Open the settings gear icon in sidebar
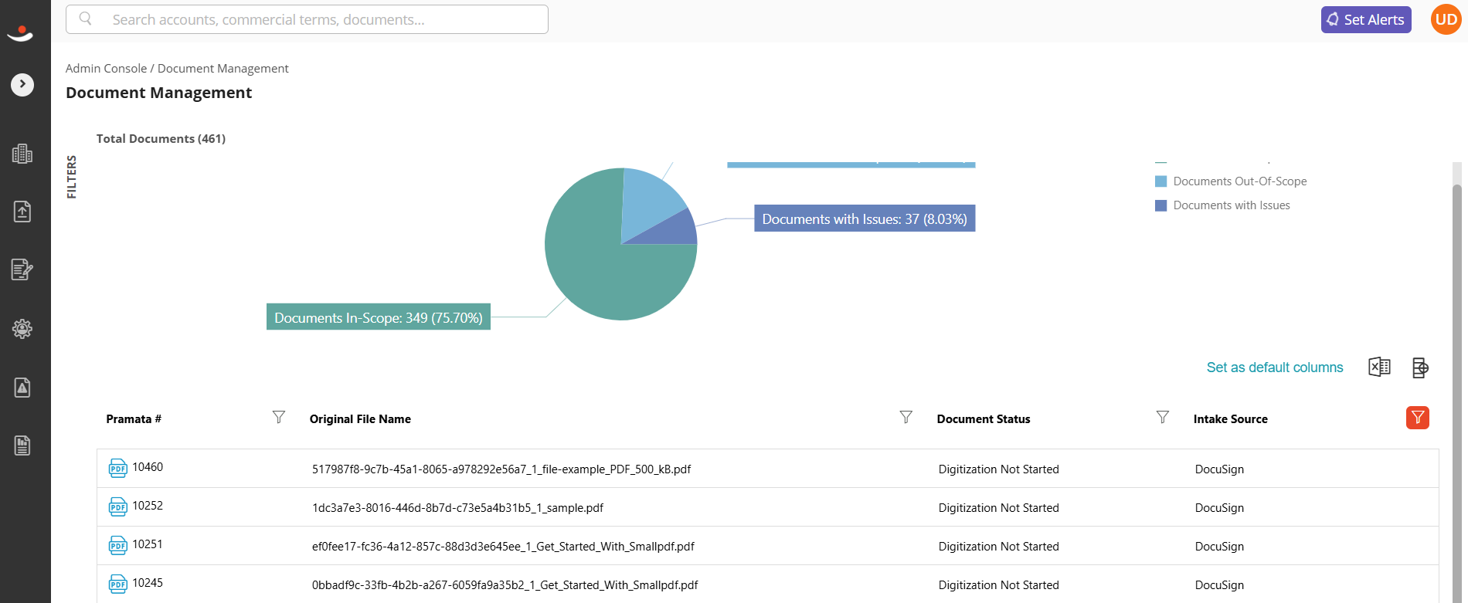This screenshot has height=603, width=1468. tap(22, 329)
